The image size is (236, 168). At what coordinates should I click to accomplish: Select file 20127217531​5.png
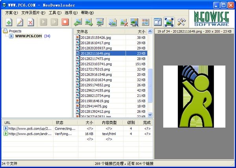tap(95, 69)
